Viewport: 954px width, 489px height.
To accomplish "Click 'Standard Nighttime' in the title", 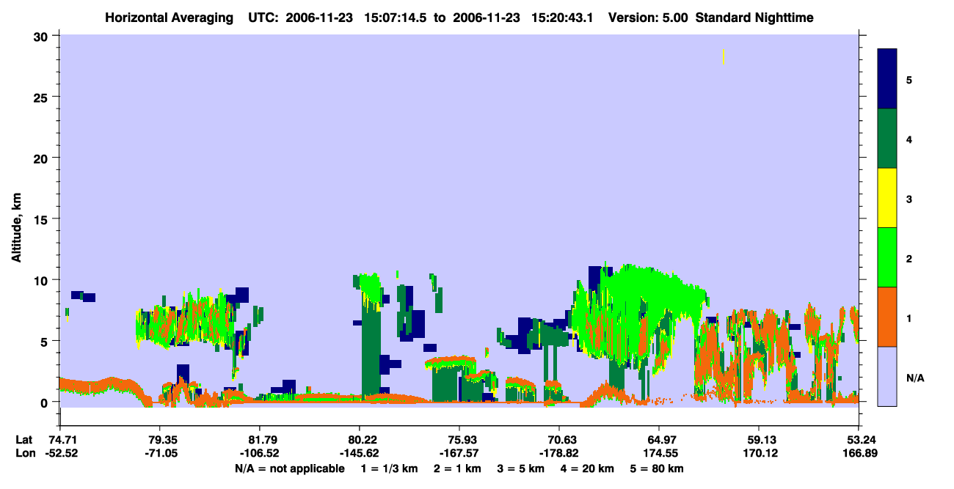I will coord(755,18).
